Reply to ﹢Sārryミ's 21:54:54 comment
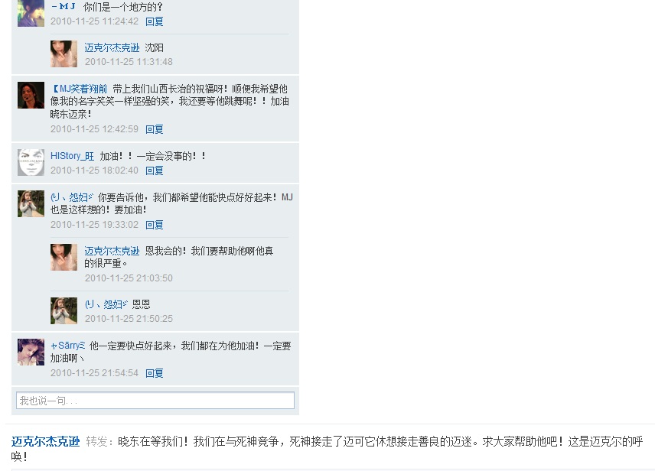The height and width of the screenshot is (471, 655). tap(154, 373)
